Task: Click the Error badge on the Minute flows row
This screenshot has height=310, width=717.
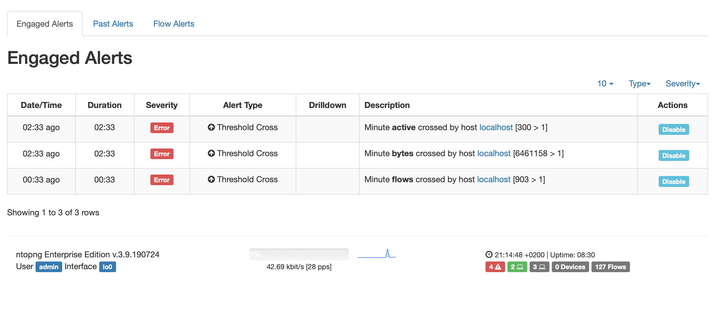Action: (x=162, y=180)
